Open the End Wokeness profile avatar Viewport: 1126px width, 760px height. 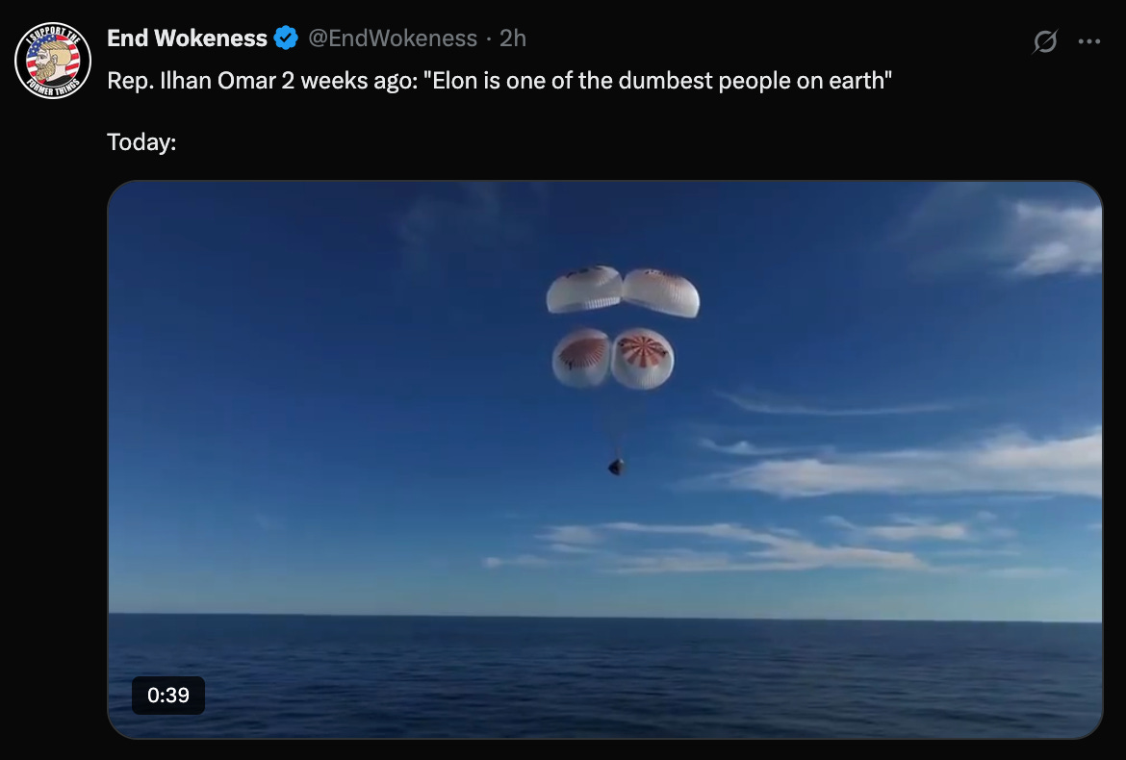tap(52, 61)
